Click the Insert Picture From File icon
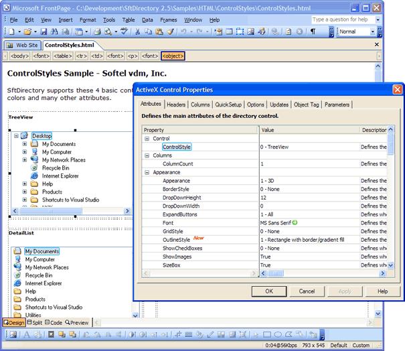Image resolution: width=405 pixels, height=351 pixels. pyautogui.click(x=250, y=31)
